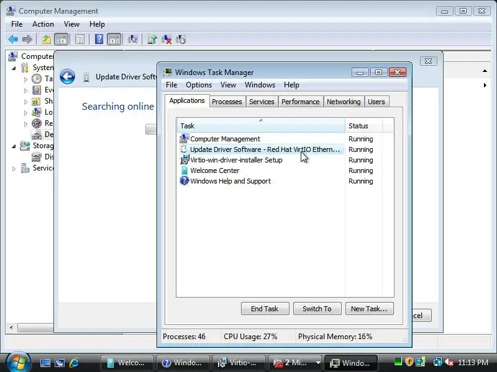Open Windows menu in Task Manager

[x=260, y=85]
